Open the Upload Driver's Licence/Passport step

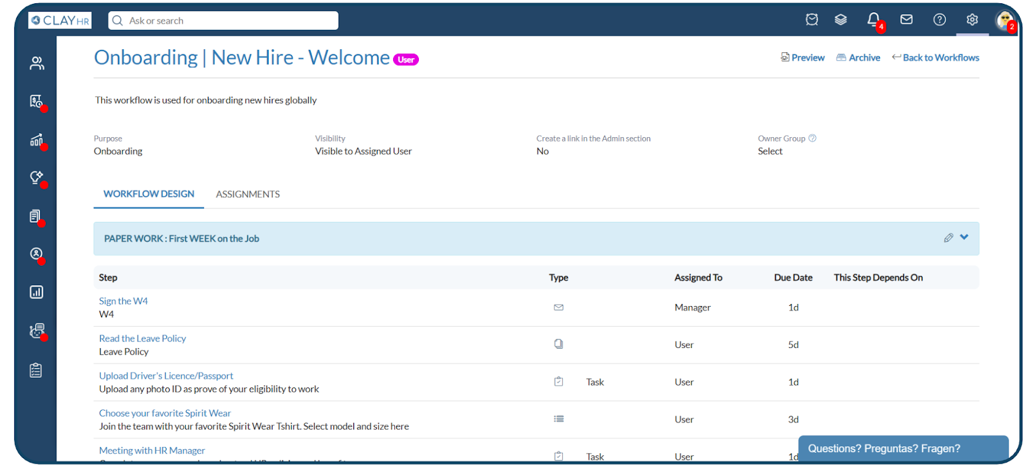click(x=166, y=376)
